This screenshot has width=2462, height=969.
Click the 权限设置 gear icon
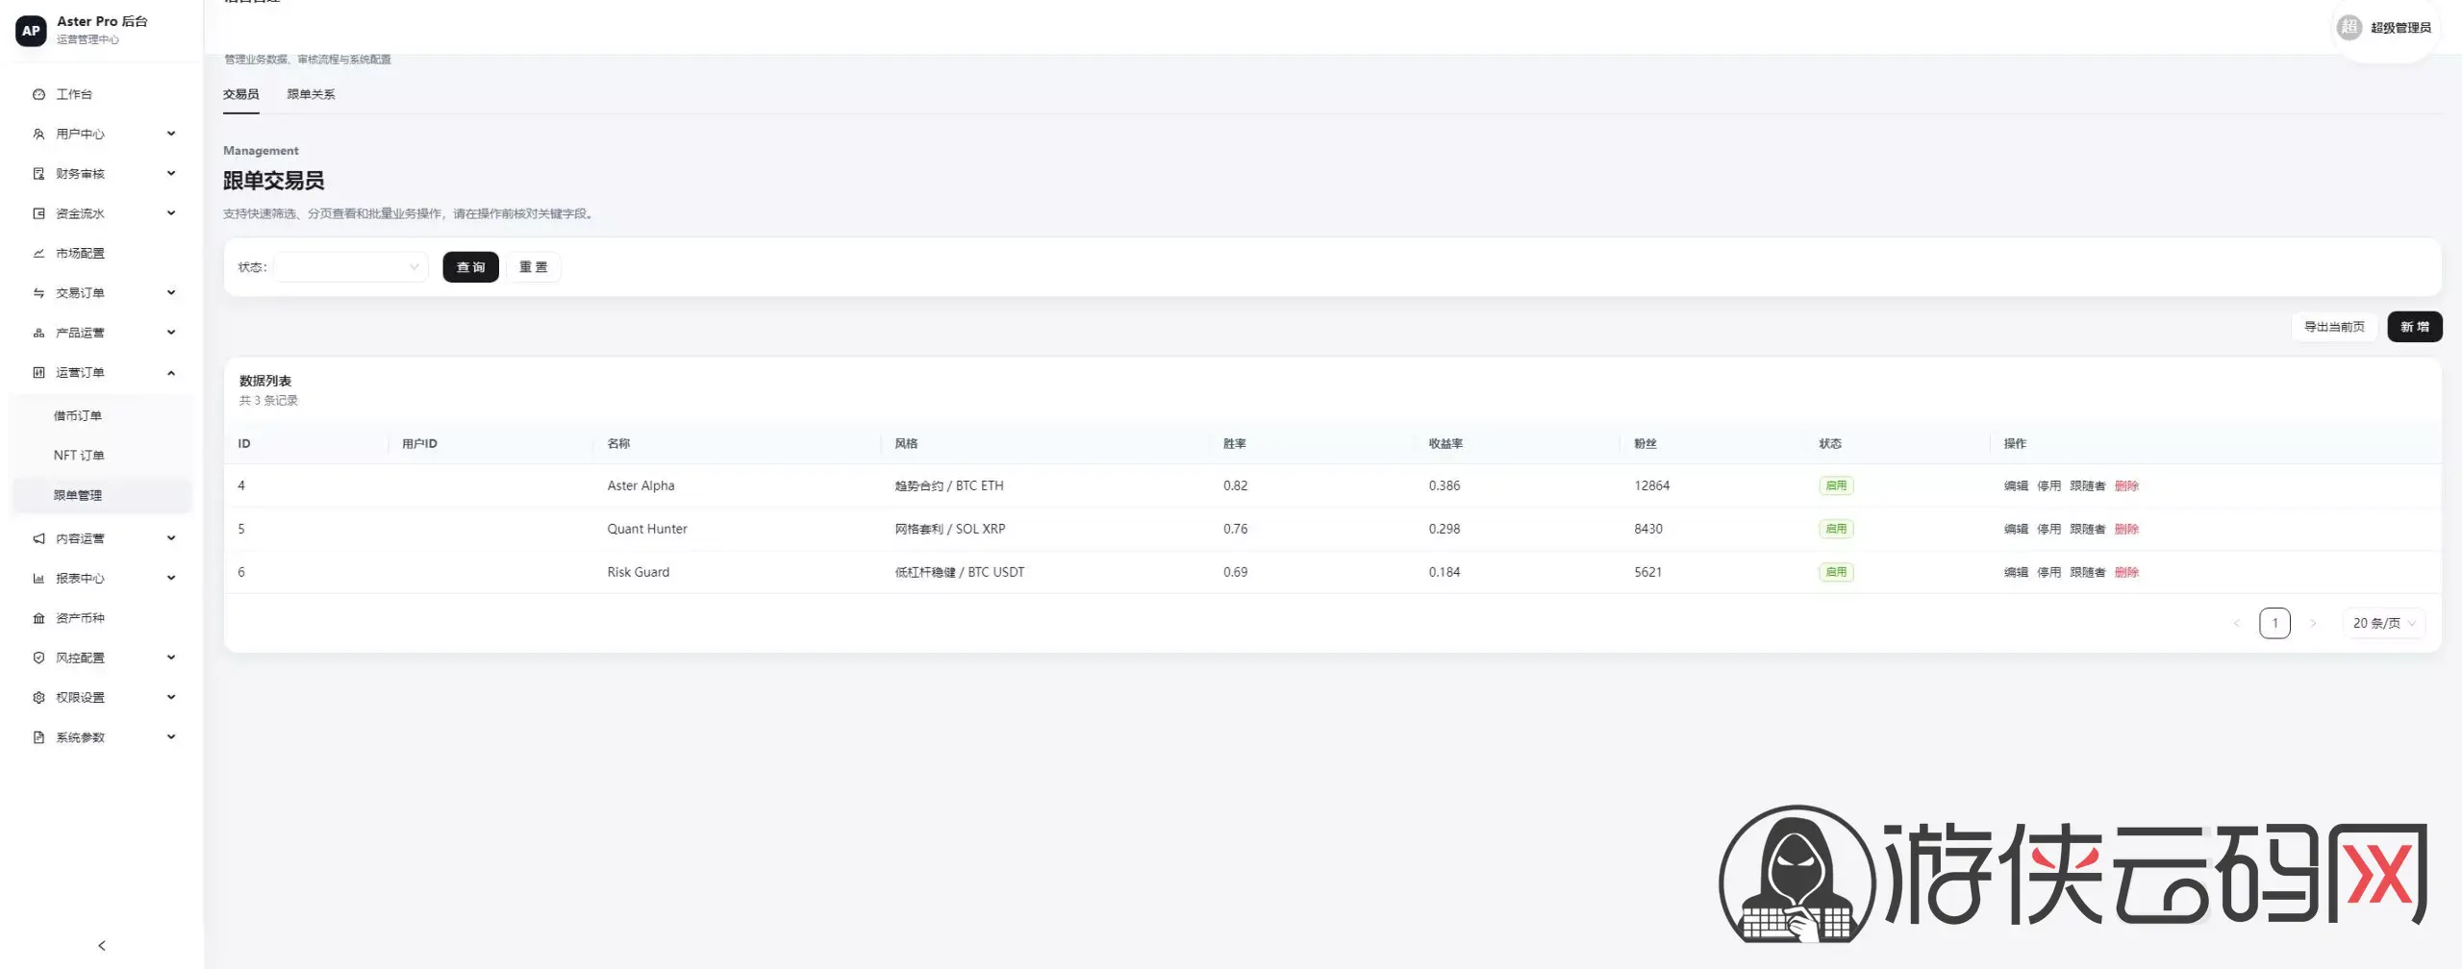(38, 698)
